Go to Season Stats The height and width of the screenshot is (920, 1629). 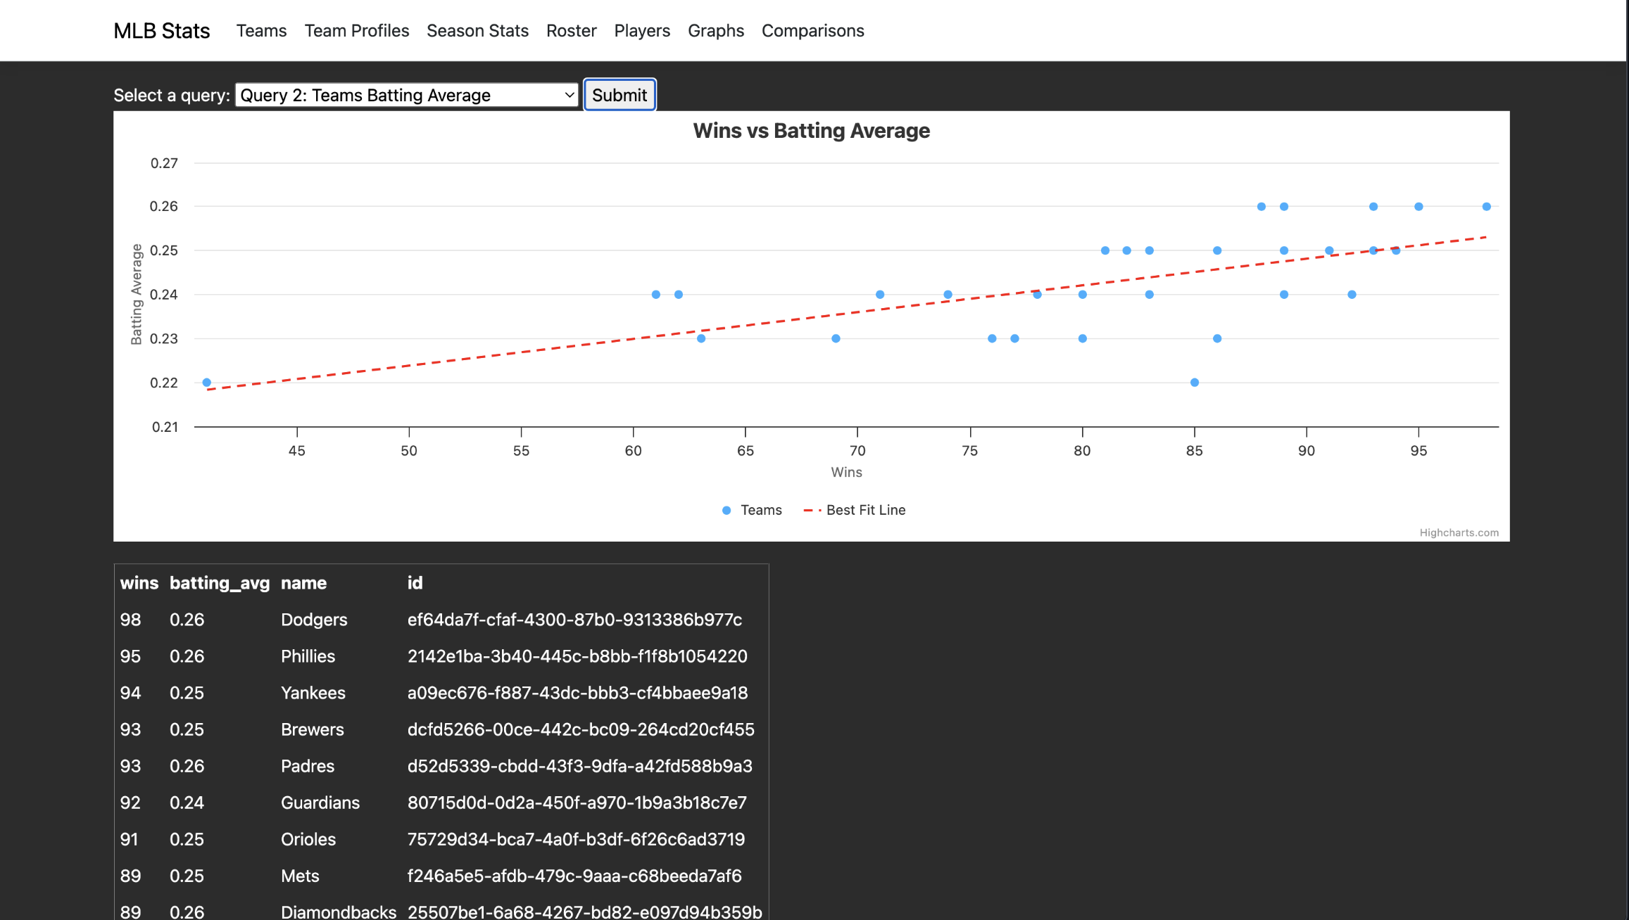(x=478, y=30)
